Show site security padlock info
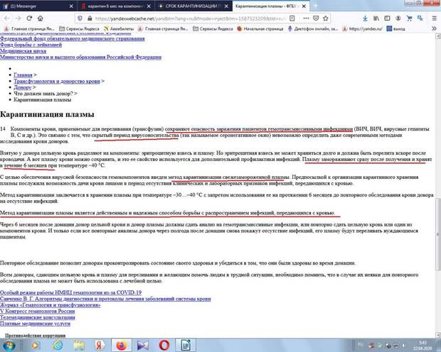This screenshot has width=441, height=352. coord(90,18)
